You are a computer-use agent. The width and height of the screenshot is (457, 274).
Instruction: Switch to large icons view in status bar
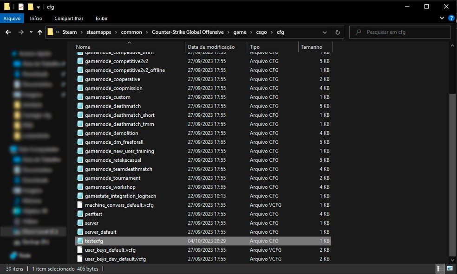(x=449, y=269)
